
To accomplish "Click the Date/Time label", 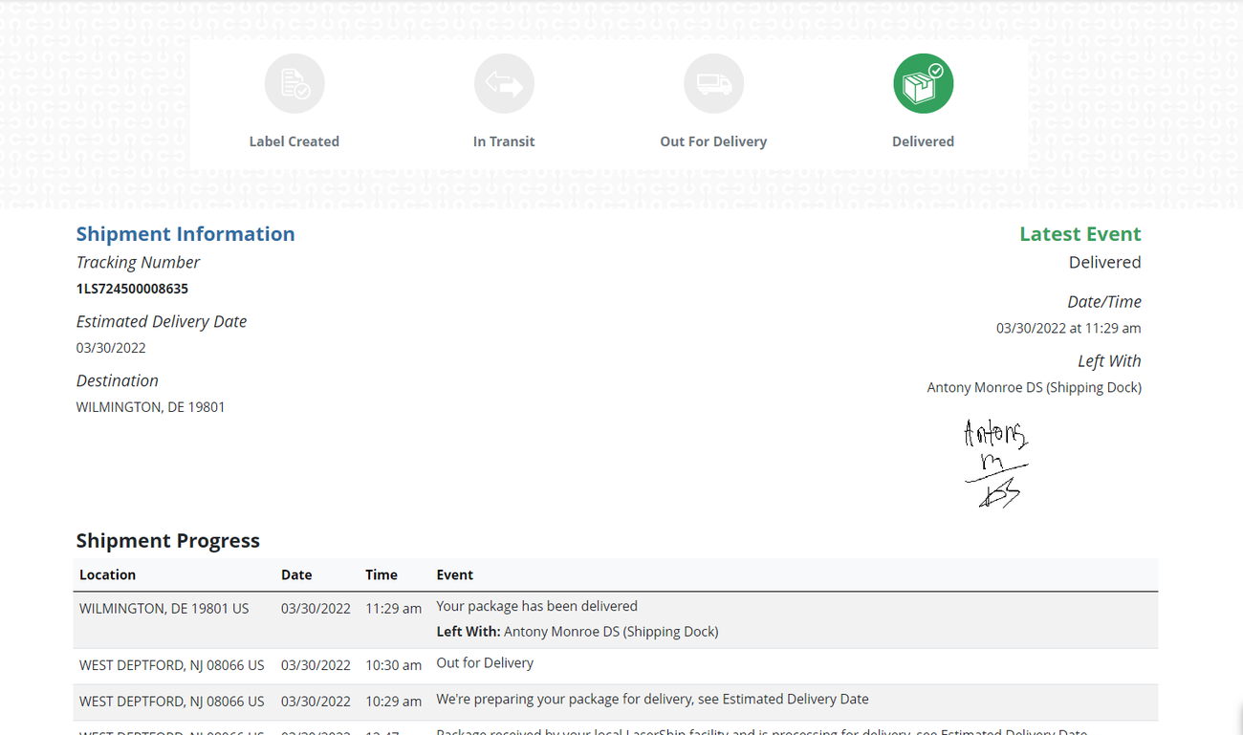I will pos(1104,302).
